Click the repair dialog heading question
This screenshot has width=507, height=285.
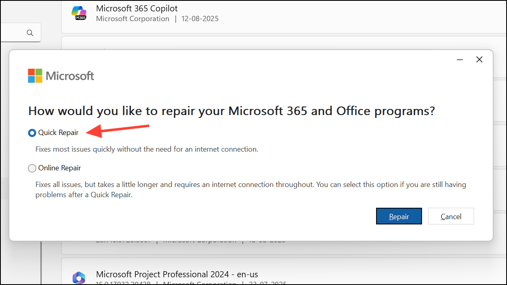pyautogui.click(x=231, y=111)
